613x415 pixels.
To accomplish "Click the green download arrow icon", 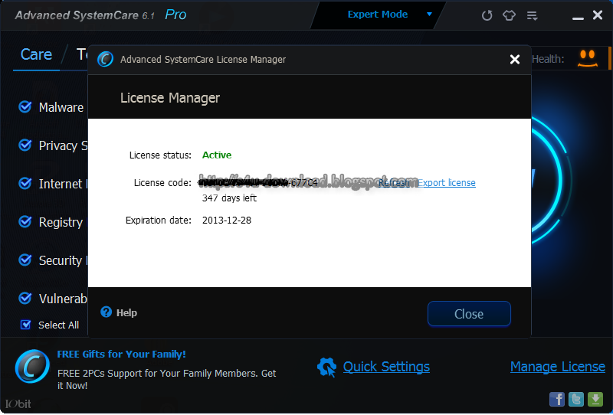I will (x=595, y=400).
